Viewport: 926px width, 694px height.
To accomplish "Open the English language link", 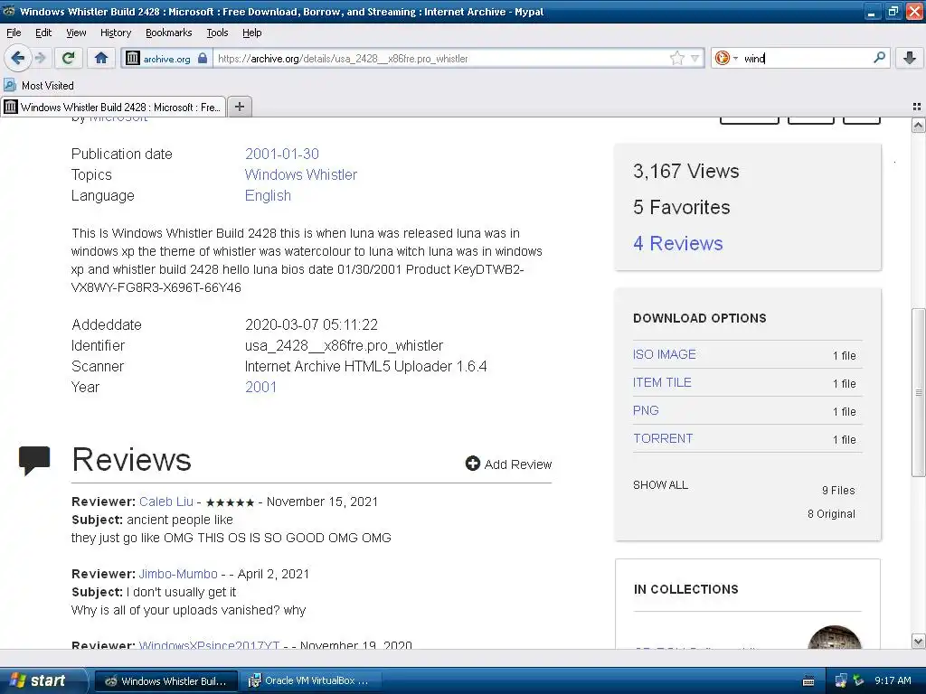I will pos(268,195).
